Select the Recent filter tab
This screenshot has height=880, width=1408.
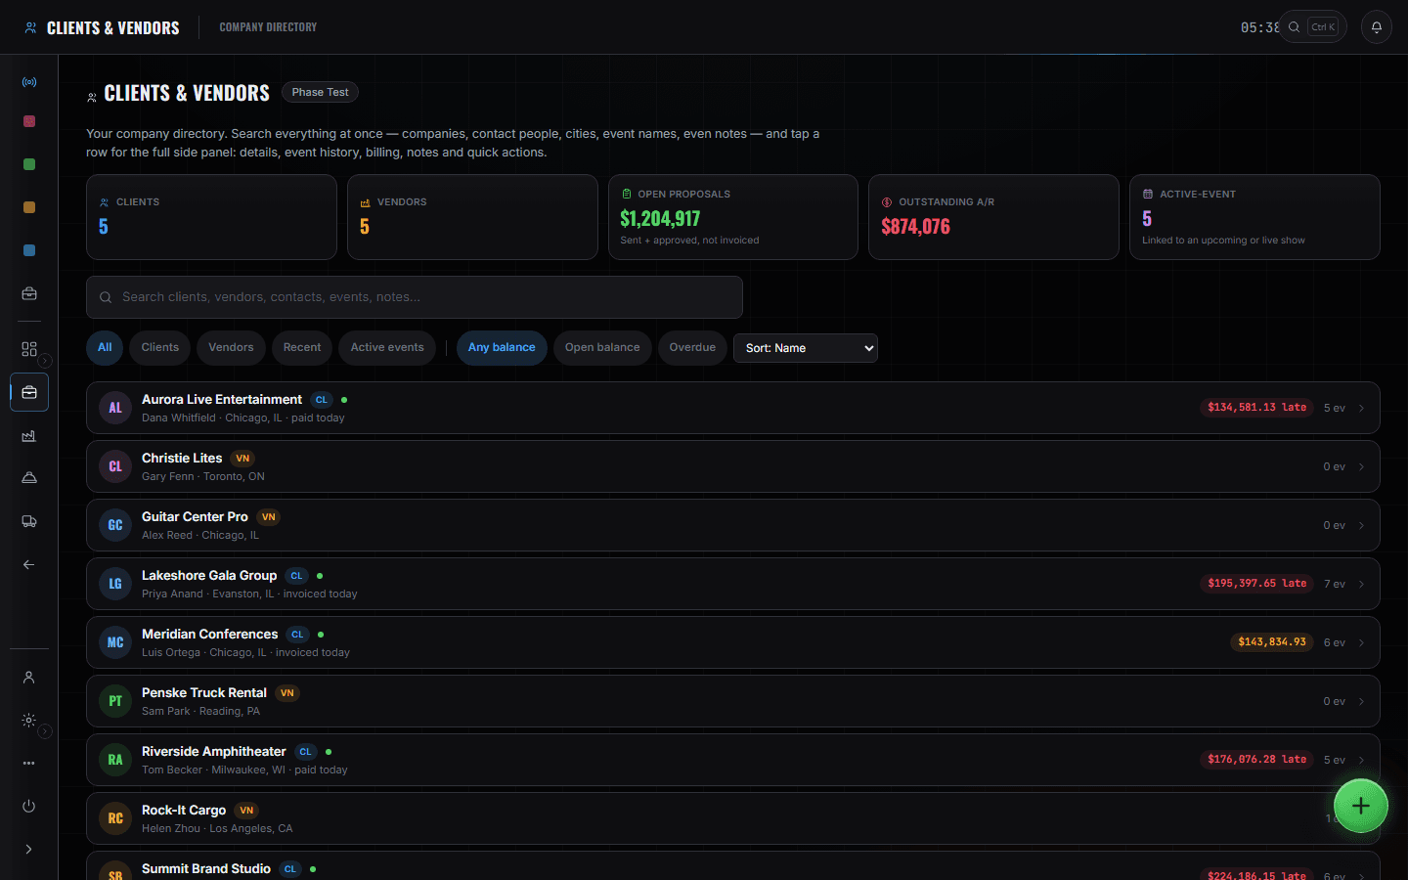tap(302, 348)
